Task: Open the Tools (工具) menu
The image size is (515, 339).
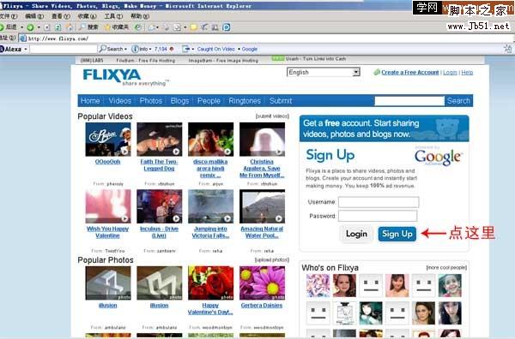Action: tap(113, 16)
